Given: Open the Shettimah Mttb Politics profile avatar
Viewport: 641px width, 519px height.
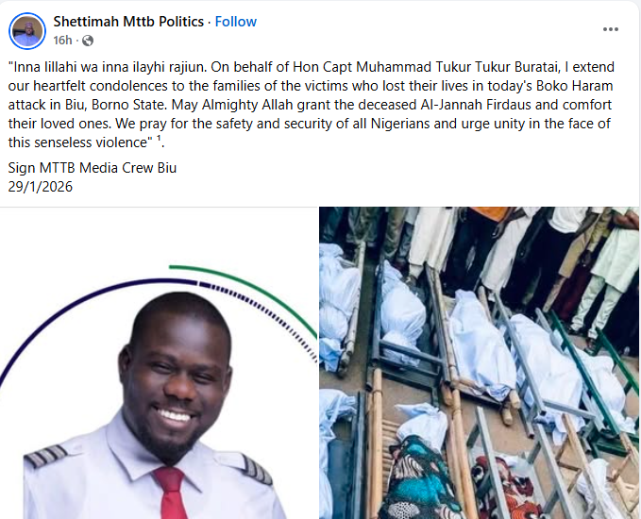Looking at the screenshot, I should pyautogui.click(x=27, y=31).
